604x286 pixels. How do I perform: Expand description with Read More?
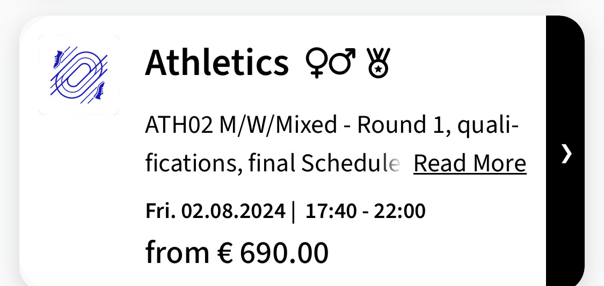point(470,163)
